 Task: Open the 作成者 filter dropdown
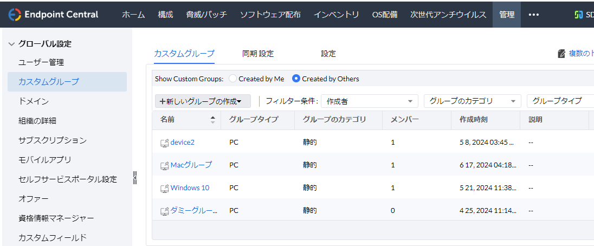tap(370, 101)
